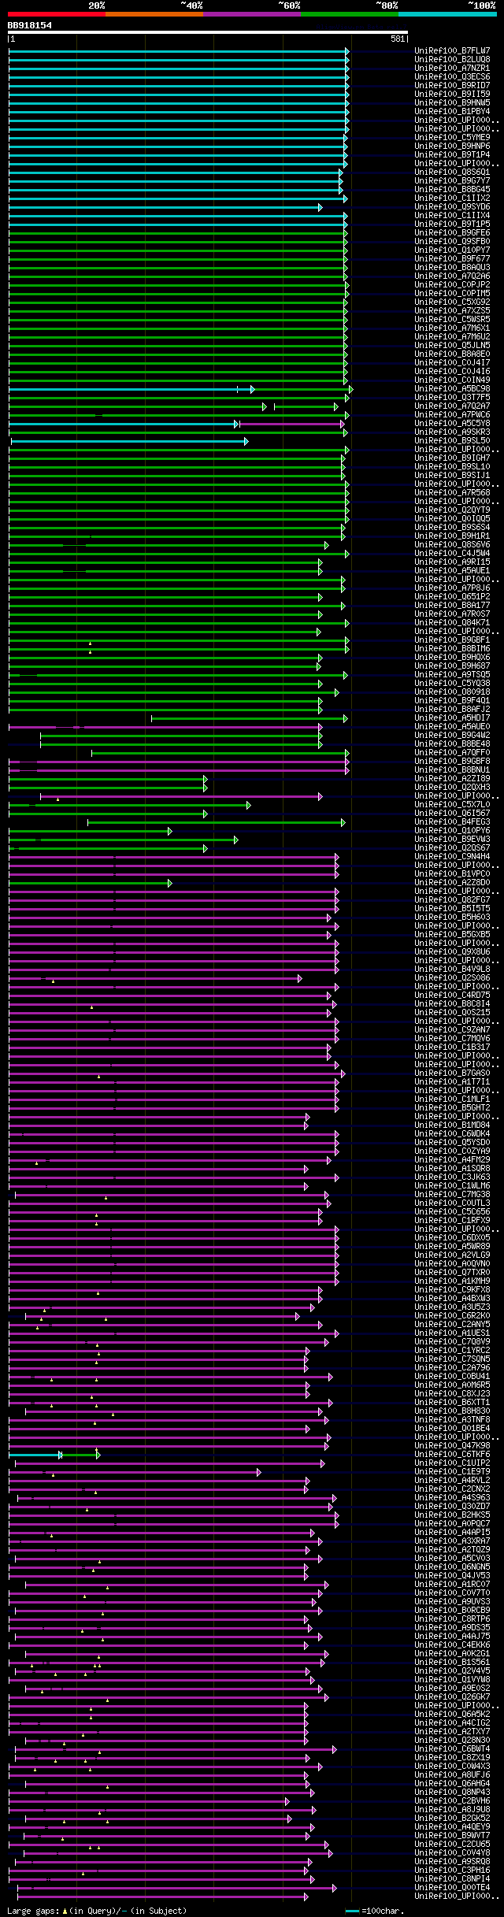Screen dimensions: 504x1917
Task: Click the orange ~40% identity legend segment
Action: click(x=154, y=14)
